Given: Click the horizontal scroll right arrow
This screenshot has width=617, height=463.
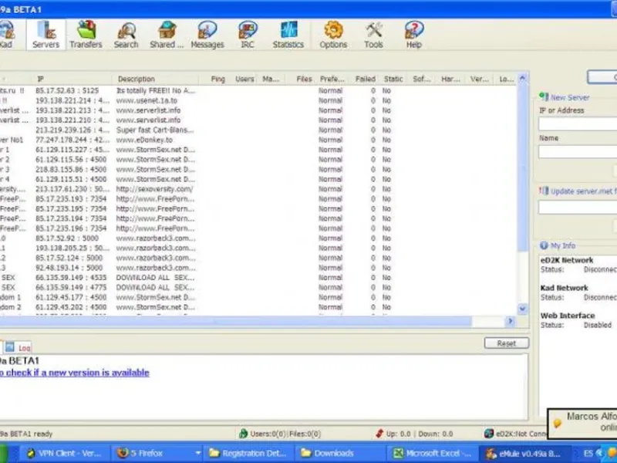Looking at the screenshot, I should click(511, 322).
